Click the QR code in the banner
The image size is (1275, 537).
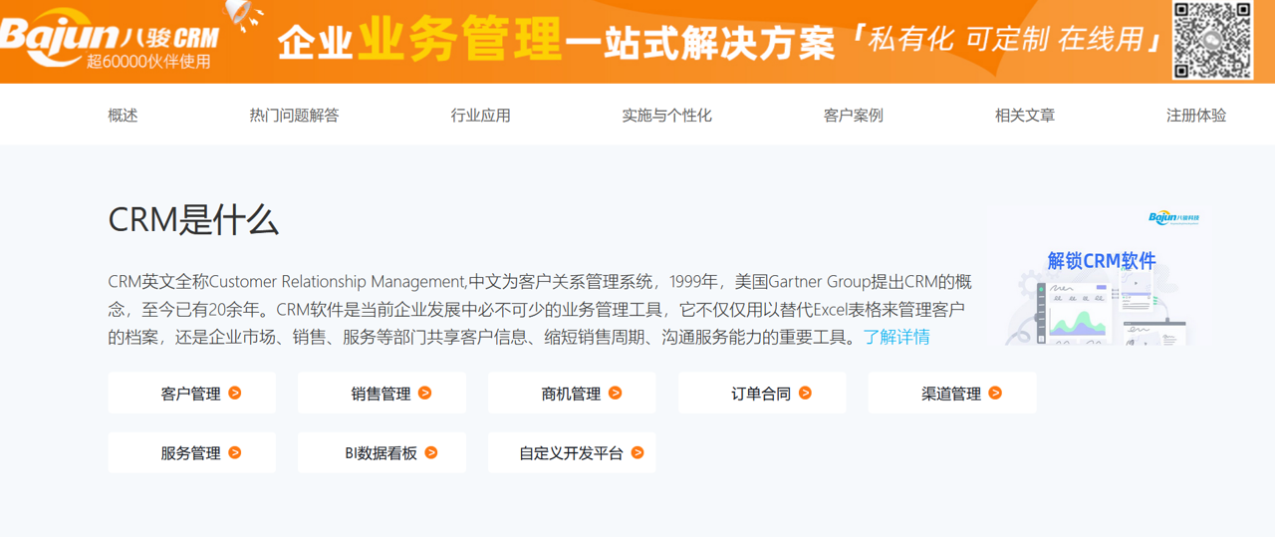click(1212, 40)
